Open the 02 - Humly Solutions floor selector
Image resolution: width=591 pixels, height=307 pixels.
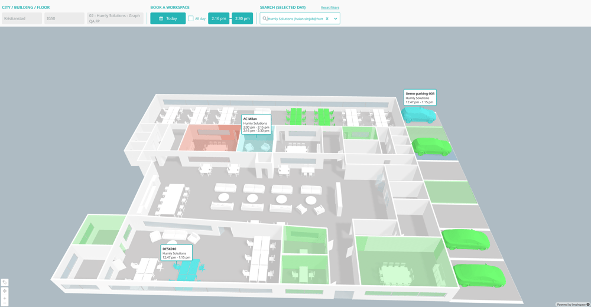[x=115, y=18]
